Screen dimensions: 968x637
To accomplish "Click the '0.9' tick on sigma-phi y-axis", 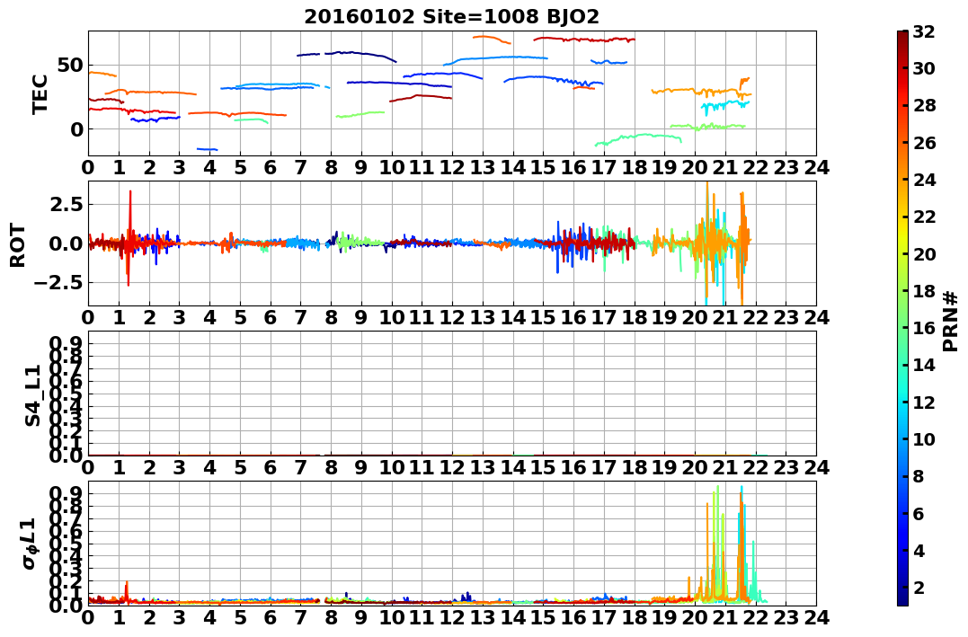I will pos(66,493).
